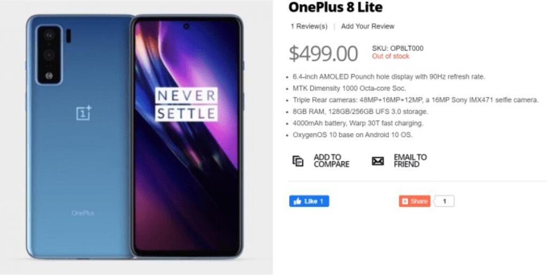Screen dimensions: 547x276
Task: Click the punch-hole selfie camera on display
Action: point(186,27)
